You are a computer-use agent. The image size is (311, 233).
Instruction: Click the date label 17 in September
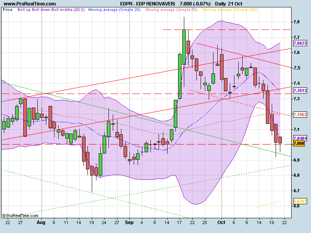click(x=180, y=223)
